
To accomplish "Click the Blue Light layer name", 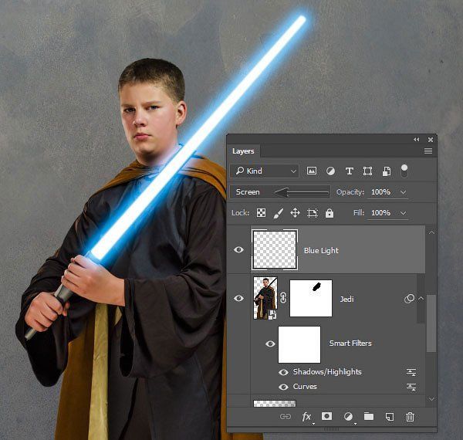I will (x=321, y=250).
